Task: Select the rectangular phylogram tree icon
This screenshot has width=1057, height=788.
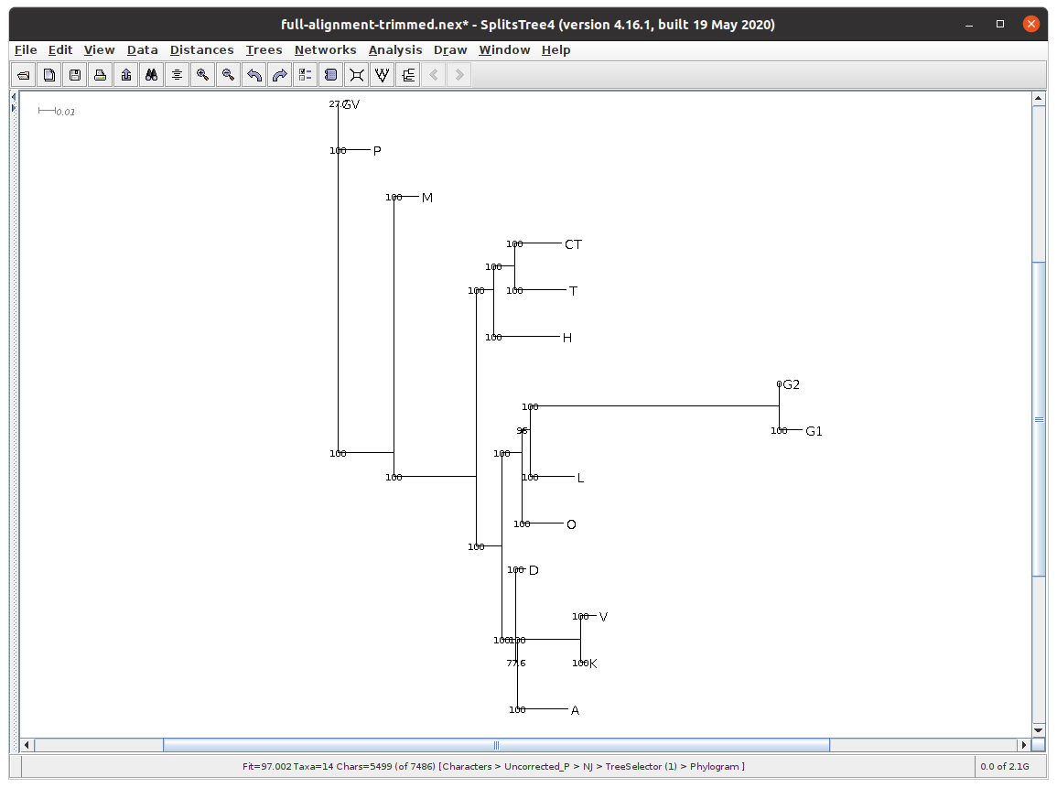Action: point(408,75)
